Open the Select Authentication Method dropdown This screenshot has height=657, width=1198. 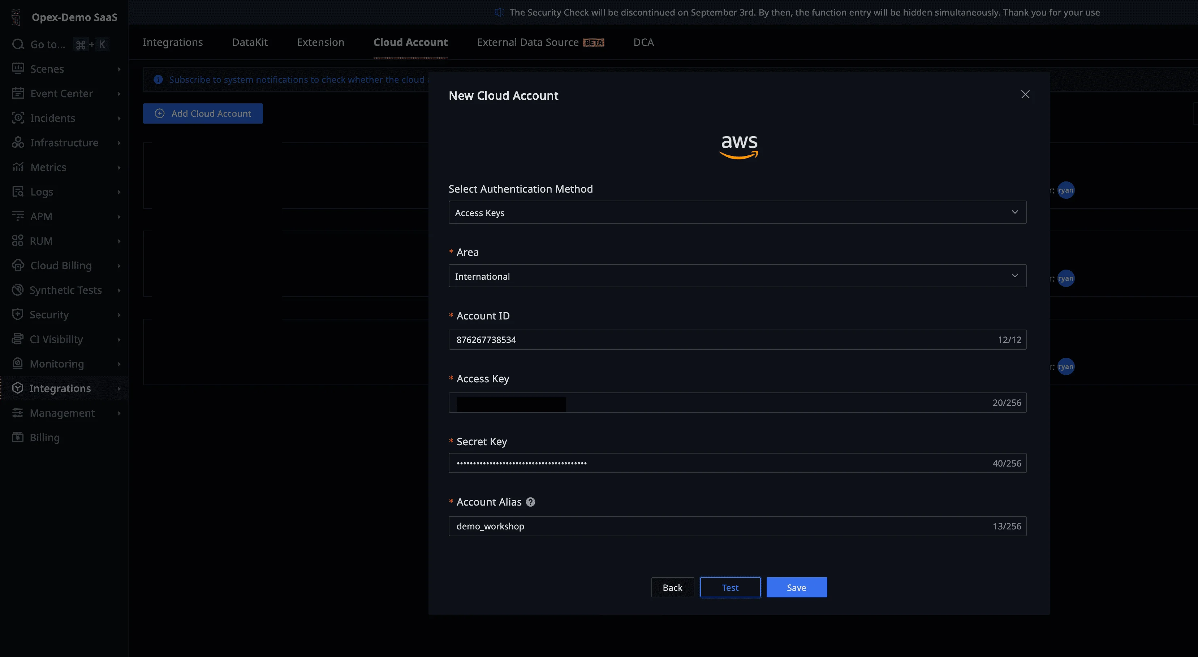(737, 212)
